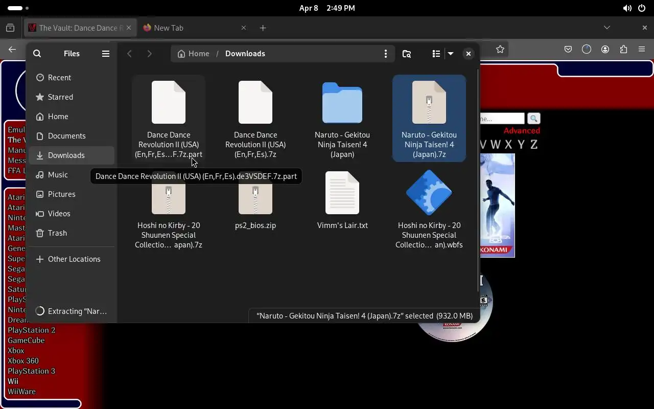This screenshot has width=654, height=409.
Task: Open the Firefox View tab overview icon
Action: click(x=10, y=28)
